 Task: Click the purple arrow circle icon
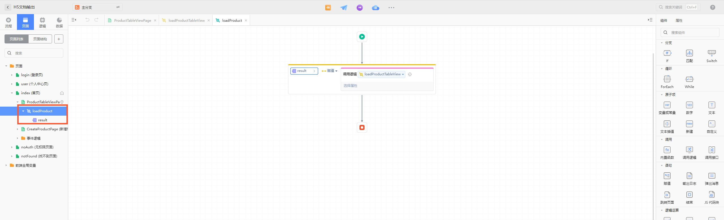[x=360, y=8]
